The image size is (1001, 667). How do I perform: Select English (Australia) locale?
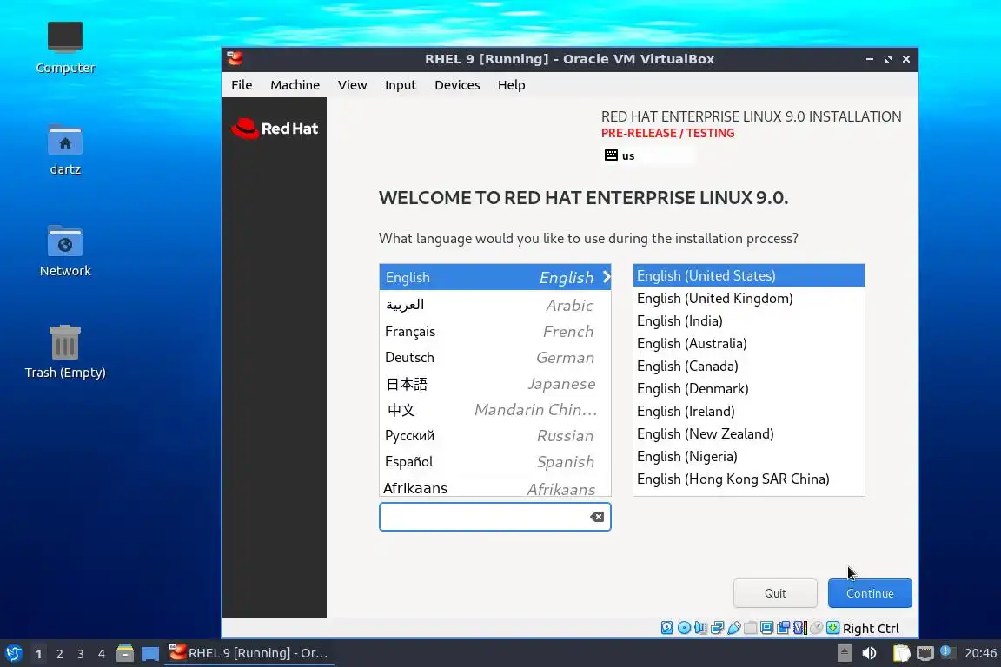click(x=748, y=343)
